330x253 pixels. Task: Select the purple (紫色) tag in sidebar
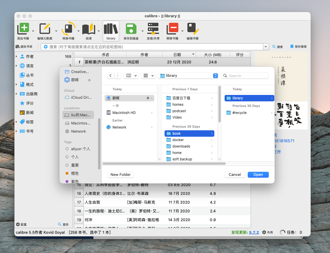75,181
